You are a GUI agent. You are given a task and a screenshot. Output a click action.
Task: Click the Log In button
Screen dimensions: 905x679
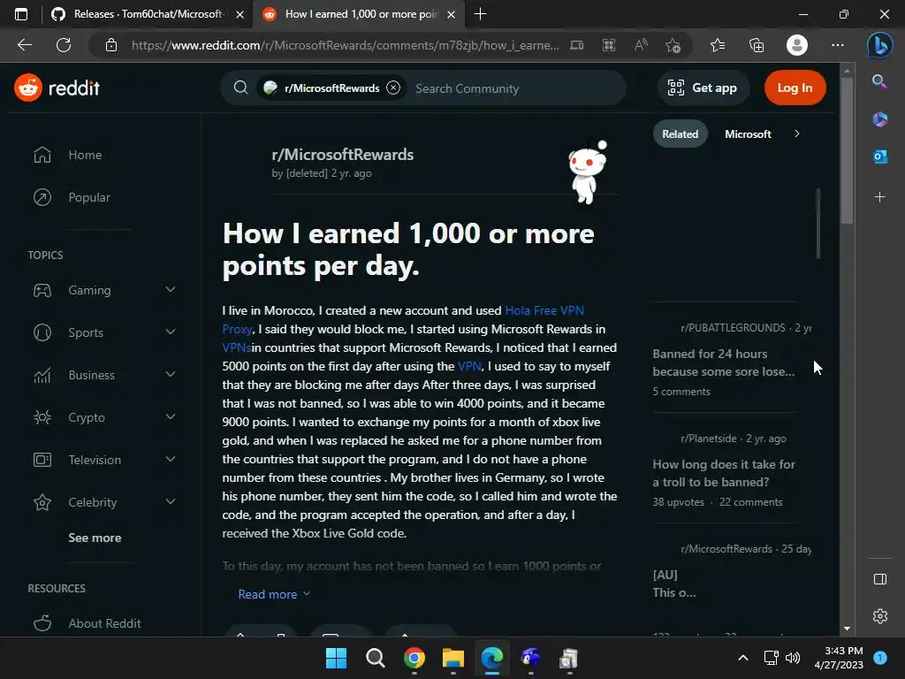tap(795, 88)
